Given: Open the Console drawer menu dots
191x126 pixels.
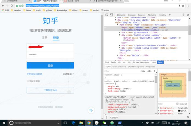Looking at the screenshot, I should click(x=107, y=117).
